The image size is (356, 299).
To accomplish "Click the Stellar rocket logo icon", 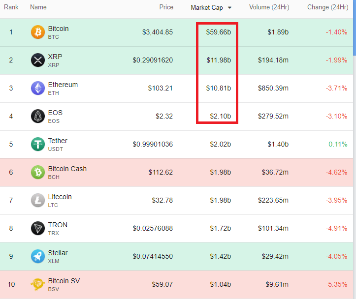I will pyautogui.click(x=38, y=257).
